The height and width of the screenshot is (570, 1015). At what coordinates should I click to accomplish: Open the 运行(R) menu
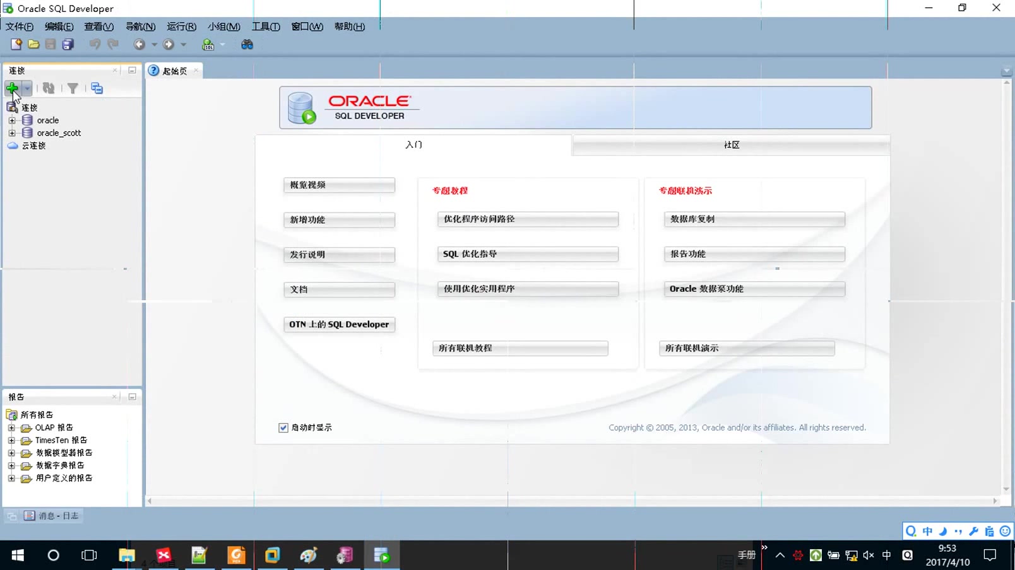(181, 26)
